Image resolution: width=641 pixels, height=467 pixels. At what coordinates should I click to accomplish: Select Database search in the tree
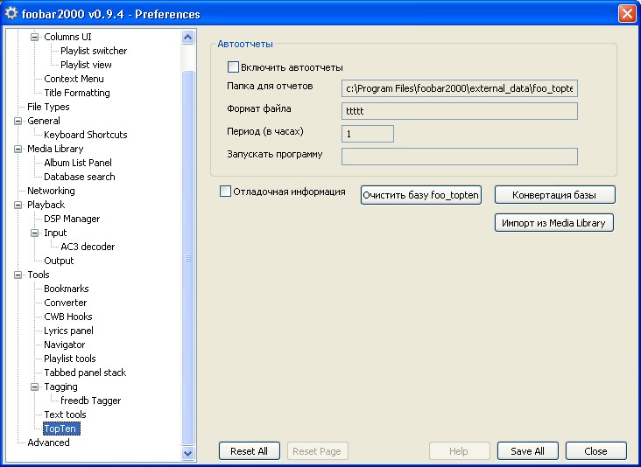pos(80,177)
